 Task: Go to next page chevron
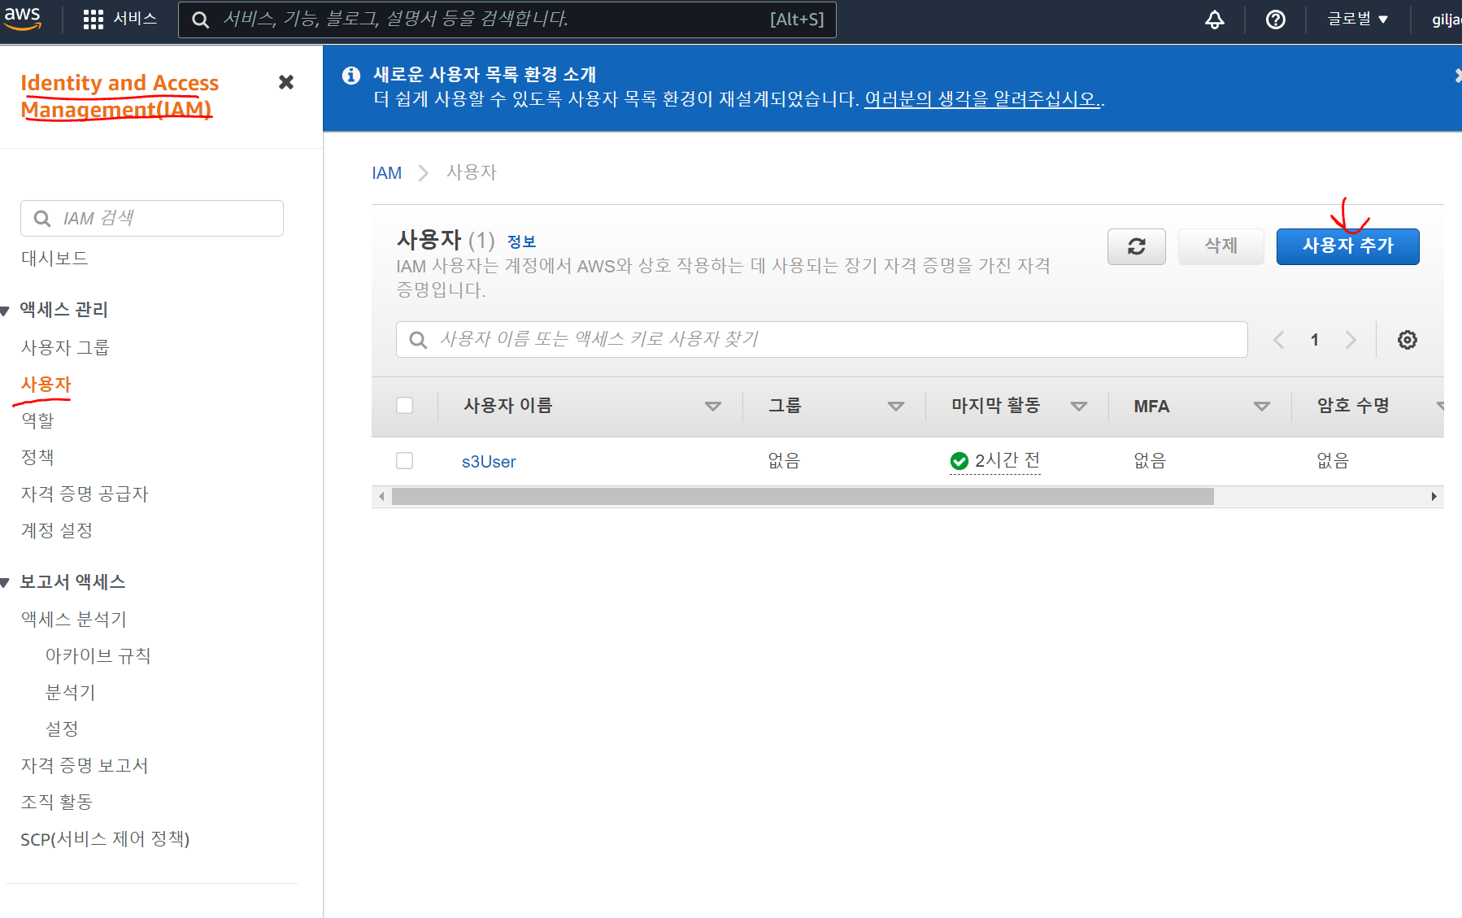[x=1351, y=340]
